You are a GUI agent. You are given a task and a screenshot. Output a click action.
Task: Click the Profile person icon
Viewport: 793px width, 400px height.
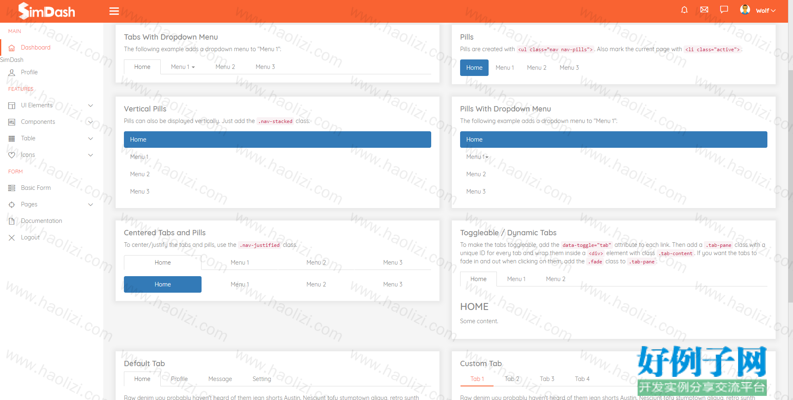12,72
